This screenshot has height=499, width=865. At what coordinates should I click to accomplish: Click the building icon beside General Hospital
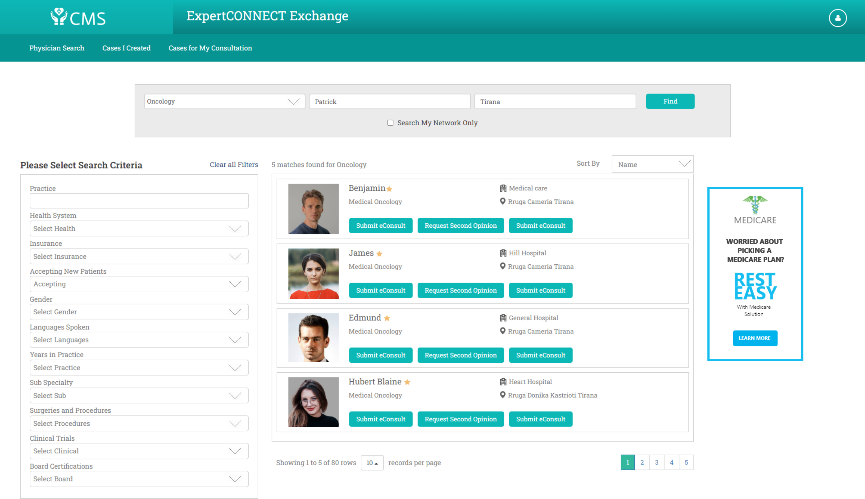coord(503,318)
